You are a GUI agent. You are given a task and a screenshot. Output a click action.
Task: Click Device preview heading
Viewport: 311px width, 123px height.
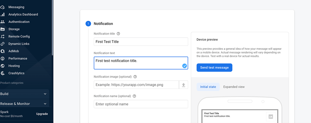[207, 40]
